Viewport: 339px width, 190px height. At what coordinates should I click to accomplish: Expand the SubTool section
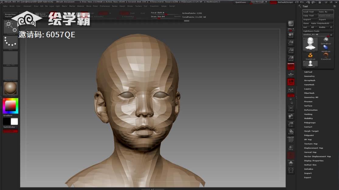308,72
